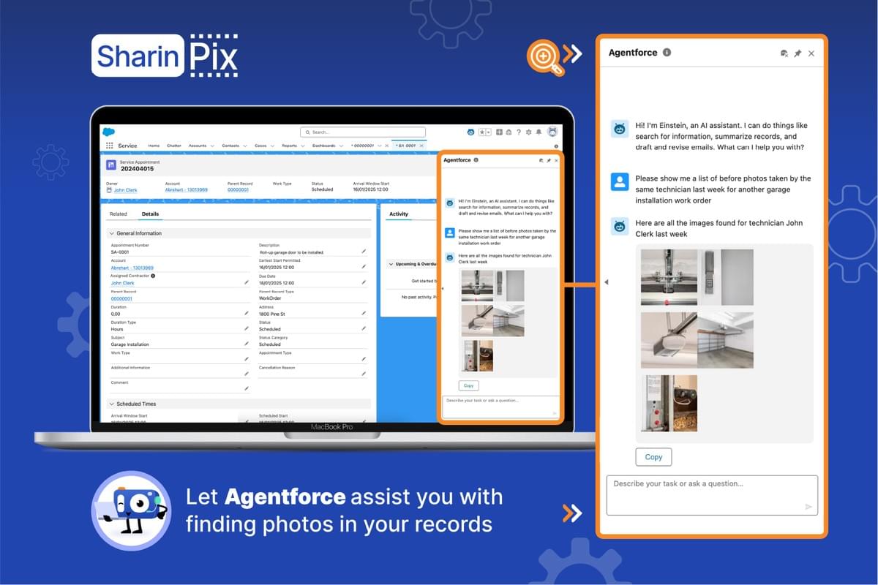This screenshot has width=878, height=585.
Task: Click pencil icon for Assigned Contractor
Action: point(247,282)
